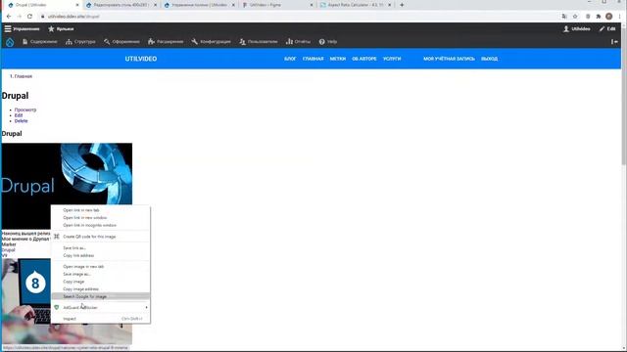Click the browser Back arrow
Image resolution: width=627 pixels, height=352 pixels.
pos(9,17)
